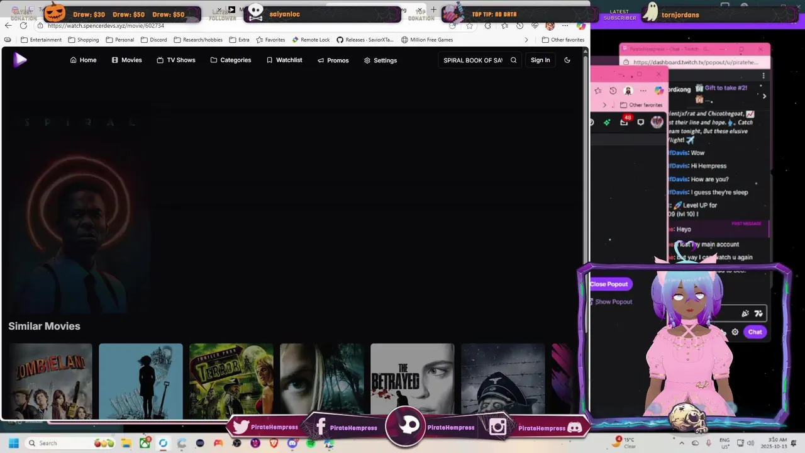Open the Favorites bookmark
Screen dimensions: 805x453
click(x=270, y=40)
